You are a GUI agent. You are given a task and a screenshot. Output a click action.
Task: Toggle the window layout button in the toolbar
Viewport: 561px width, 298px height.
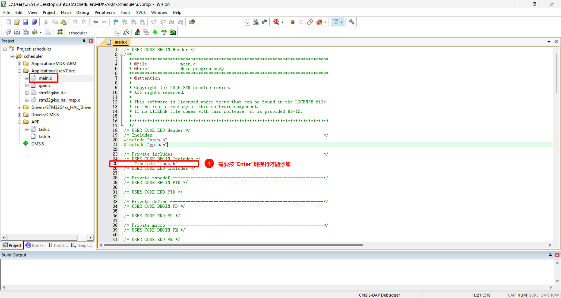coord(336,22)
